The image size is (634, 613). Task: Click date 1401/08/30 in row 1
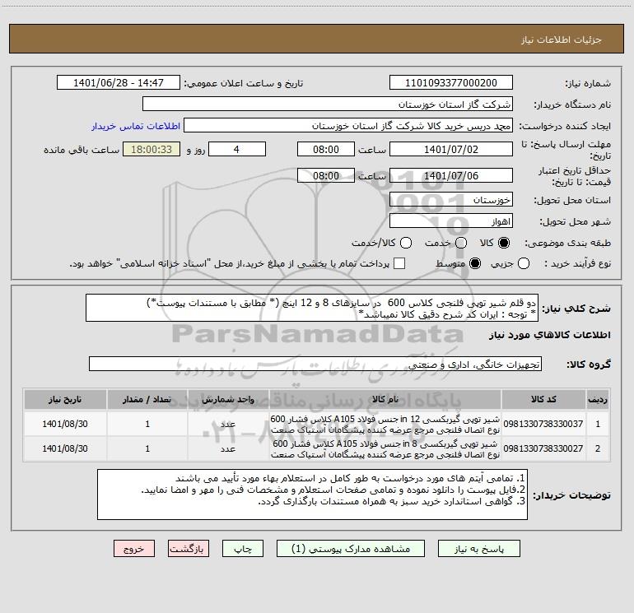coord(65,424)
